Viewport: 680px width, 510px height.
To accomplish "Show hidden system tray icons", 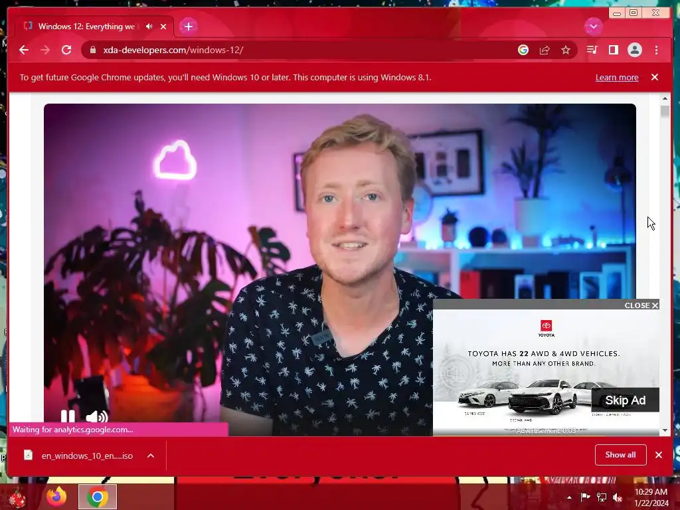I will (x=569, y=497).
